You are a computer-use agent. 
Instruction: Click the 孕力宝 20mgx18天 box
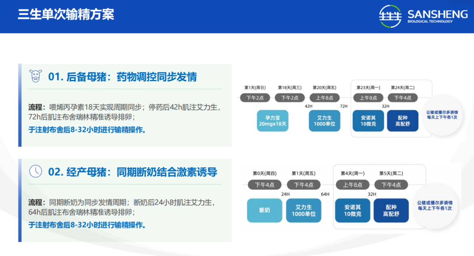(273, 121)
